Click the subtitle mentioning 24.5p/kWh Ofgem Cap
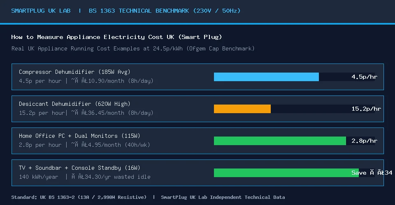This screenshot has height=205, width=395. point(133,48)
